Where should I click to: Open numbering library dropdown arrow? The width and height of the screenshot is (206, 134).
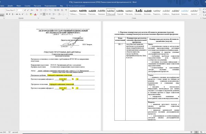click(48, 10)
